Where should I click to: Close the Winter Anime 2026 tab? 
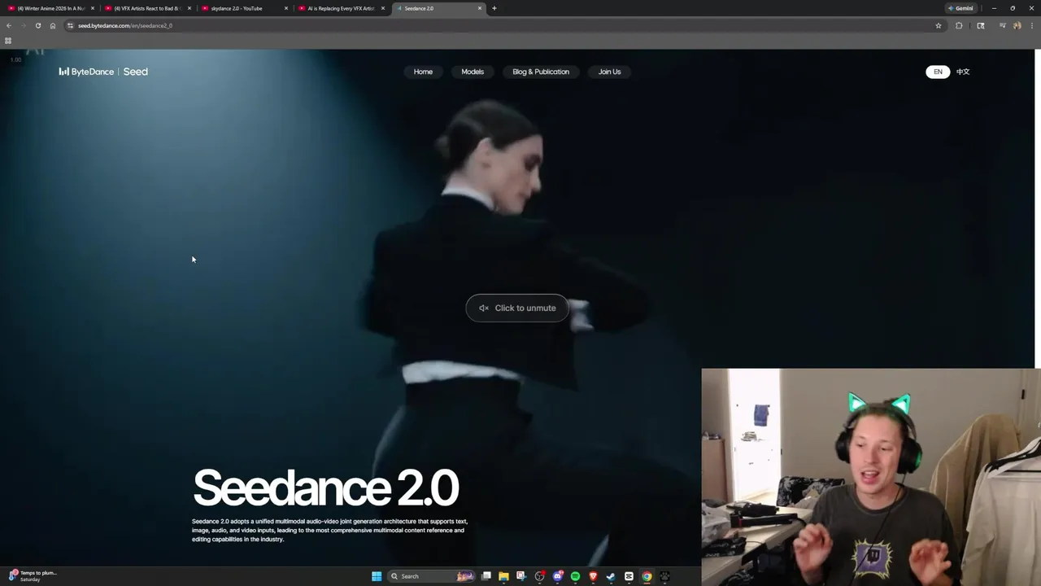[x=93, y=8]
